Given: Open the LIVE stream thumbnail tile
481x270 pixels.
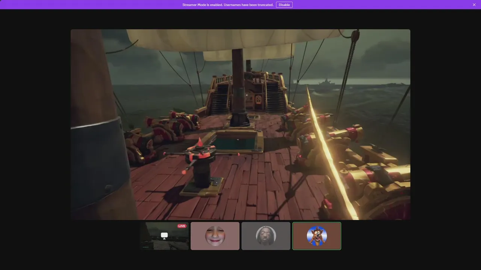Looking at the screenshot, I should pyautogui.click(x=164, y=236).
